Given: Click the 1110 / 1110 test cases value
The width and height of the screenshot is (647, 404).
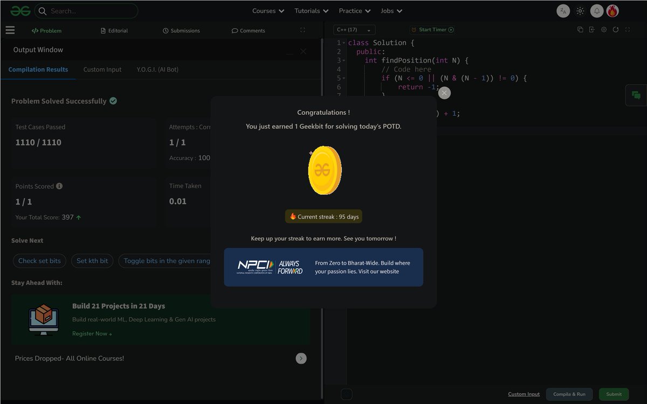Looking at the screenshot, I should (38, 142).
